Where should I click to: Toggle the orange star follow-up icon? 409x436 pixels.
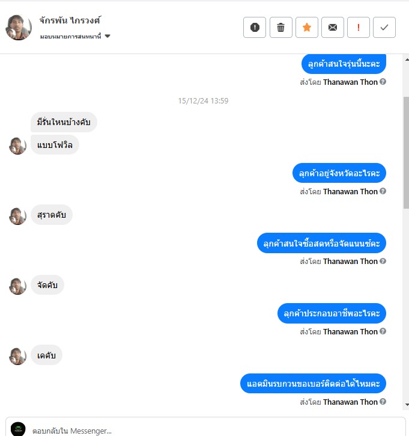[x=306, y=27]
